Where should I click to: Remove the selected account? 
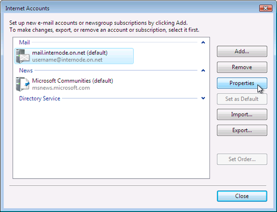(242, 67)
